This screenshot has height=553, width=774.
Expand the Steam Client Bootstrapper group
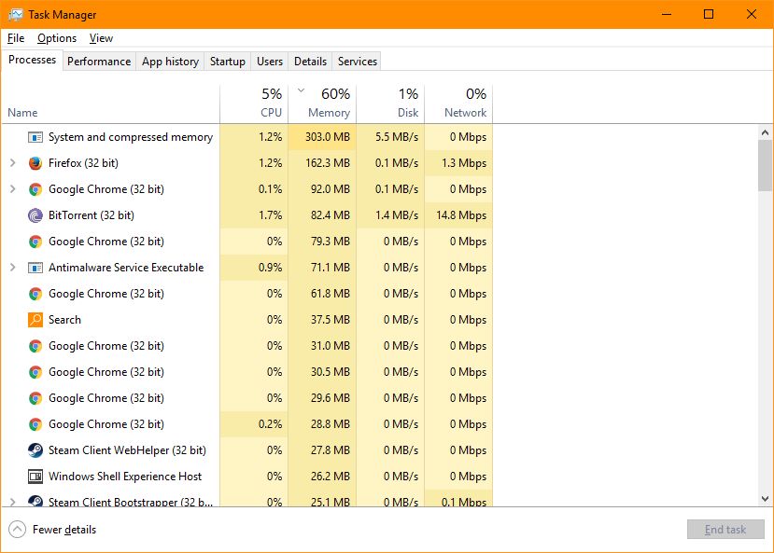(13, 503)
